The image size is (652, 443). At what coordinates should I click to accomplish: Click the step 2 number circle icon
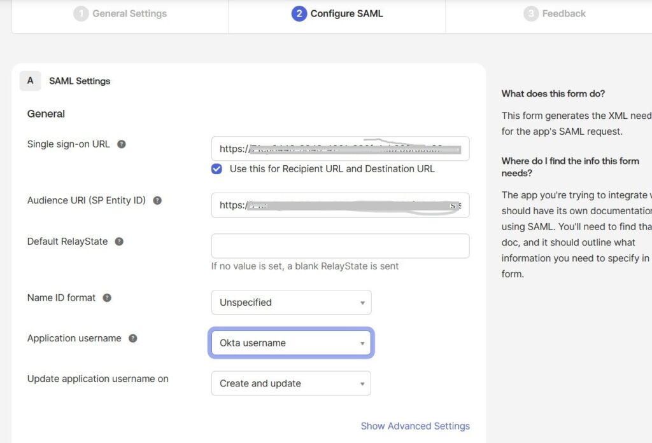pos(299,13)
